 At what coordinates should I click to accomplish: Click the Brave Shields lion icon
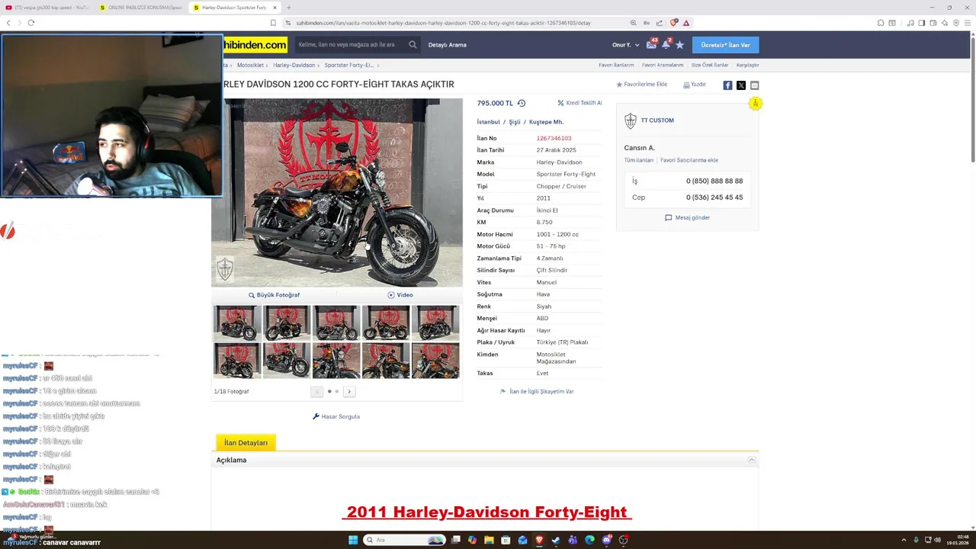[673, 23]
